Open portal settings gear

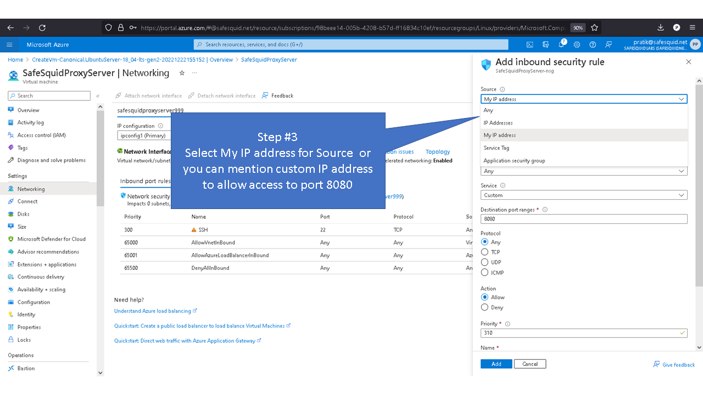point(577,45)
